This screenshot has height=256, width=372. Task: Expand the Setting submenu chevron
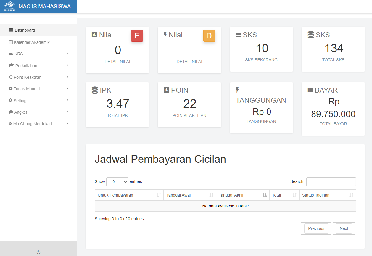click(67, 100)
